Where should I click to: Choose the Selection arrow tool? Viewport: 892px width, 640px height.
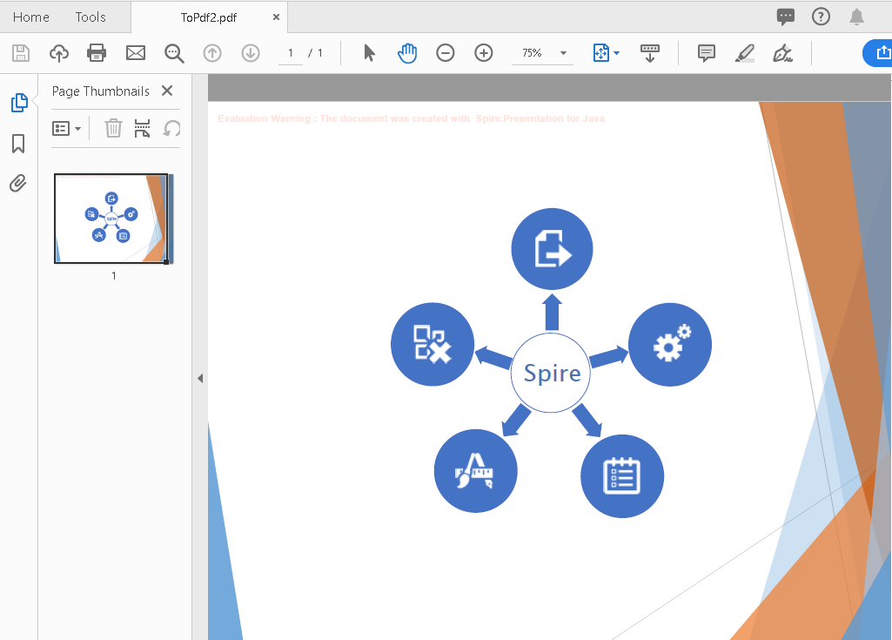tap(369, 53)
